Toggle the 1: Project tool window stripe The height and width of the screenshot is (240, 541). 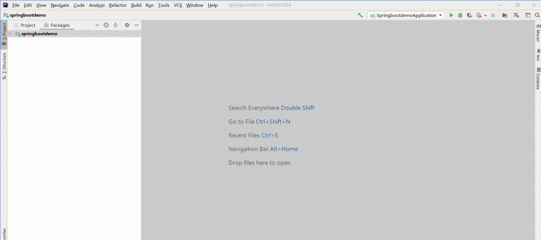(x=4, y=34)
